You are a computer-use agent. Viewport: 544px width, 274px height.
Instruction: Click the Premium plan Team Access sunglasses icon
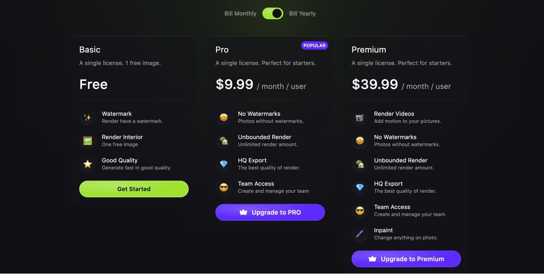pyautogui.click(x=360, y=211)
